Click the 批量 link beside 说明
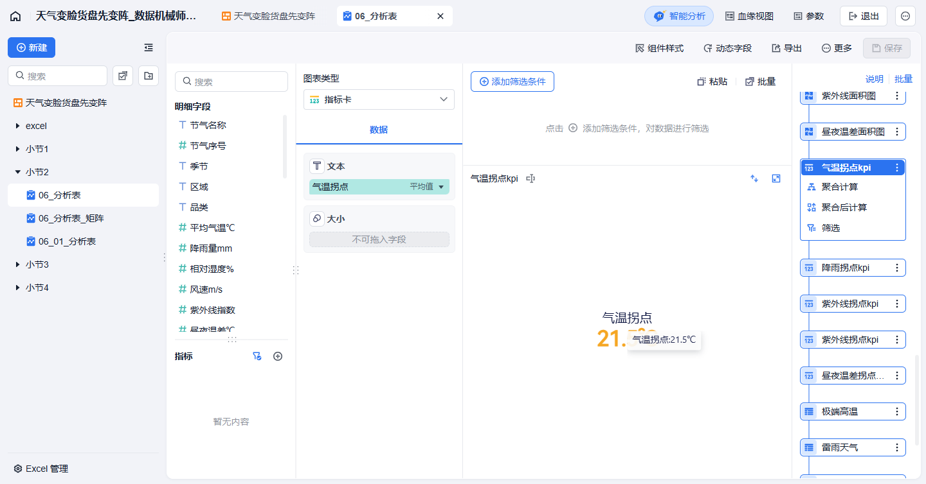 903,79
